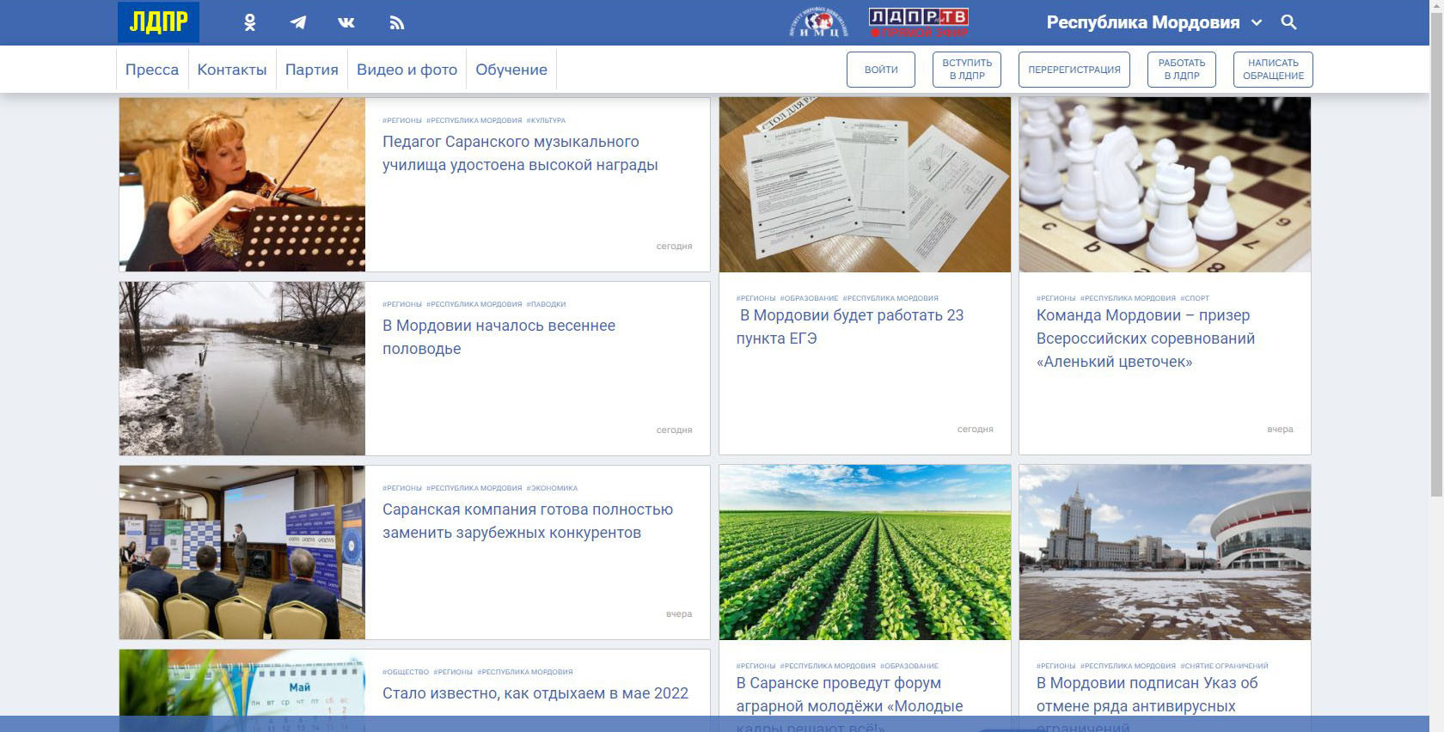Image resolution: width=1444 pixels, height=732 pixels.
Task: Open ЛДПР ТВ live broadcast logo
Action: (918, 23)
